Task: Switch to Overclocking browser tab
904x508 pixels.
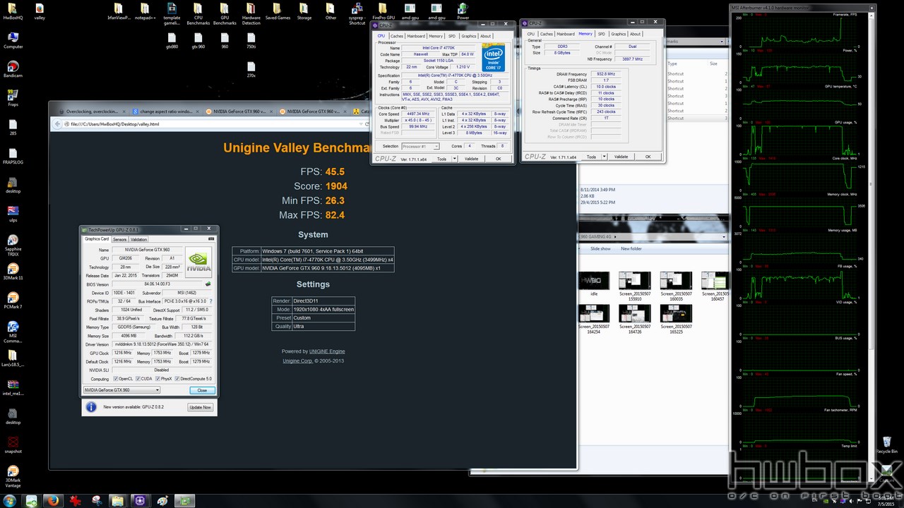Action: tap(93, 111)
